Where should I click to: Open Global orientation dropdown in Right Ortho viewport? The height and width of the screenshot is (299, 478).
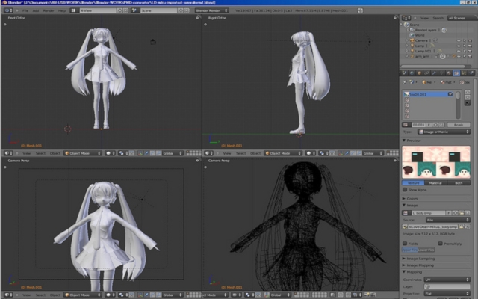click(372, 153)
